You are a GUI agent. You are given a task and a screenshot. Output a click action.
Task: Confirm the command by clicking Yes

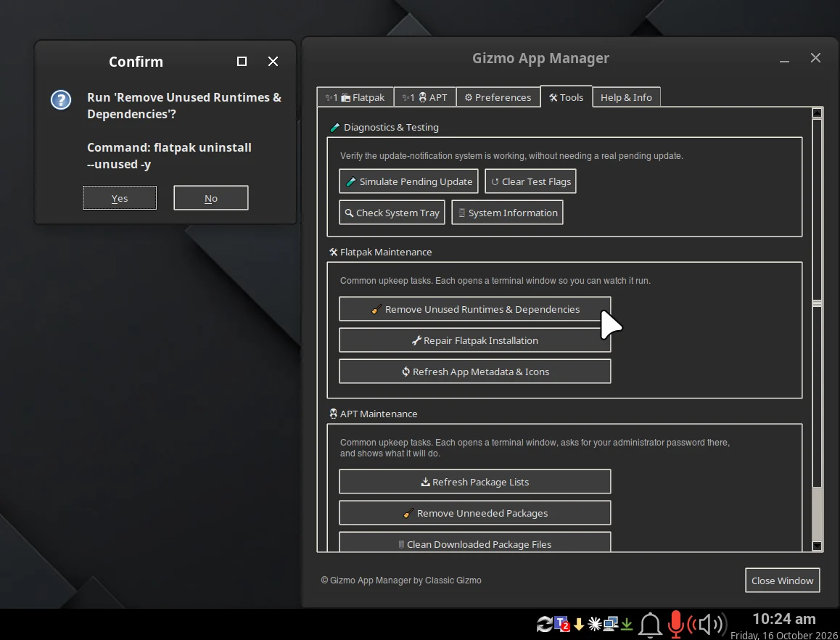(x=120, y=198)
